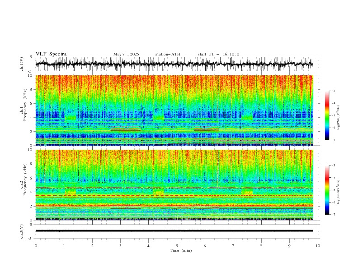
Task: Click the "10" kHz tick on ch.2 frequency axis
Action: point(30,150)
